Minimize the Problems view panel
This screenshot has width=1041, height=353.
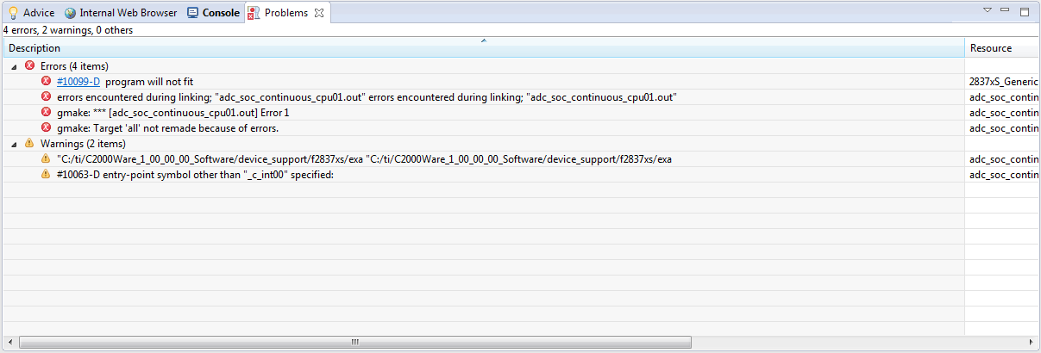click(x=1006, y=10)
